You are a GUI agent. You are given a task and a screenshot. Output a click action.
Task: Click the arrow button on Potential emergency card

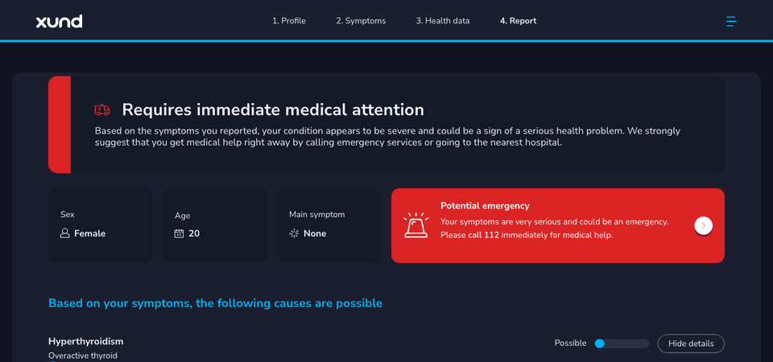[704, 225]
